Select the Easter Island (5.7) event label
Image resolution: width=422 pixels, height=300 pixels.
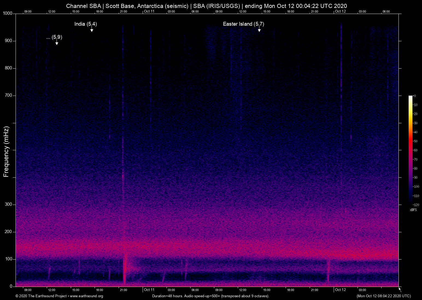click(243, 24)
